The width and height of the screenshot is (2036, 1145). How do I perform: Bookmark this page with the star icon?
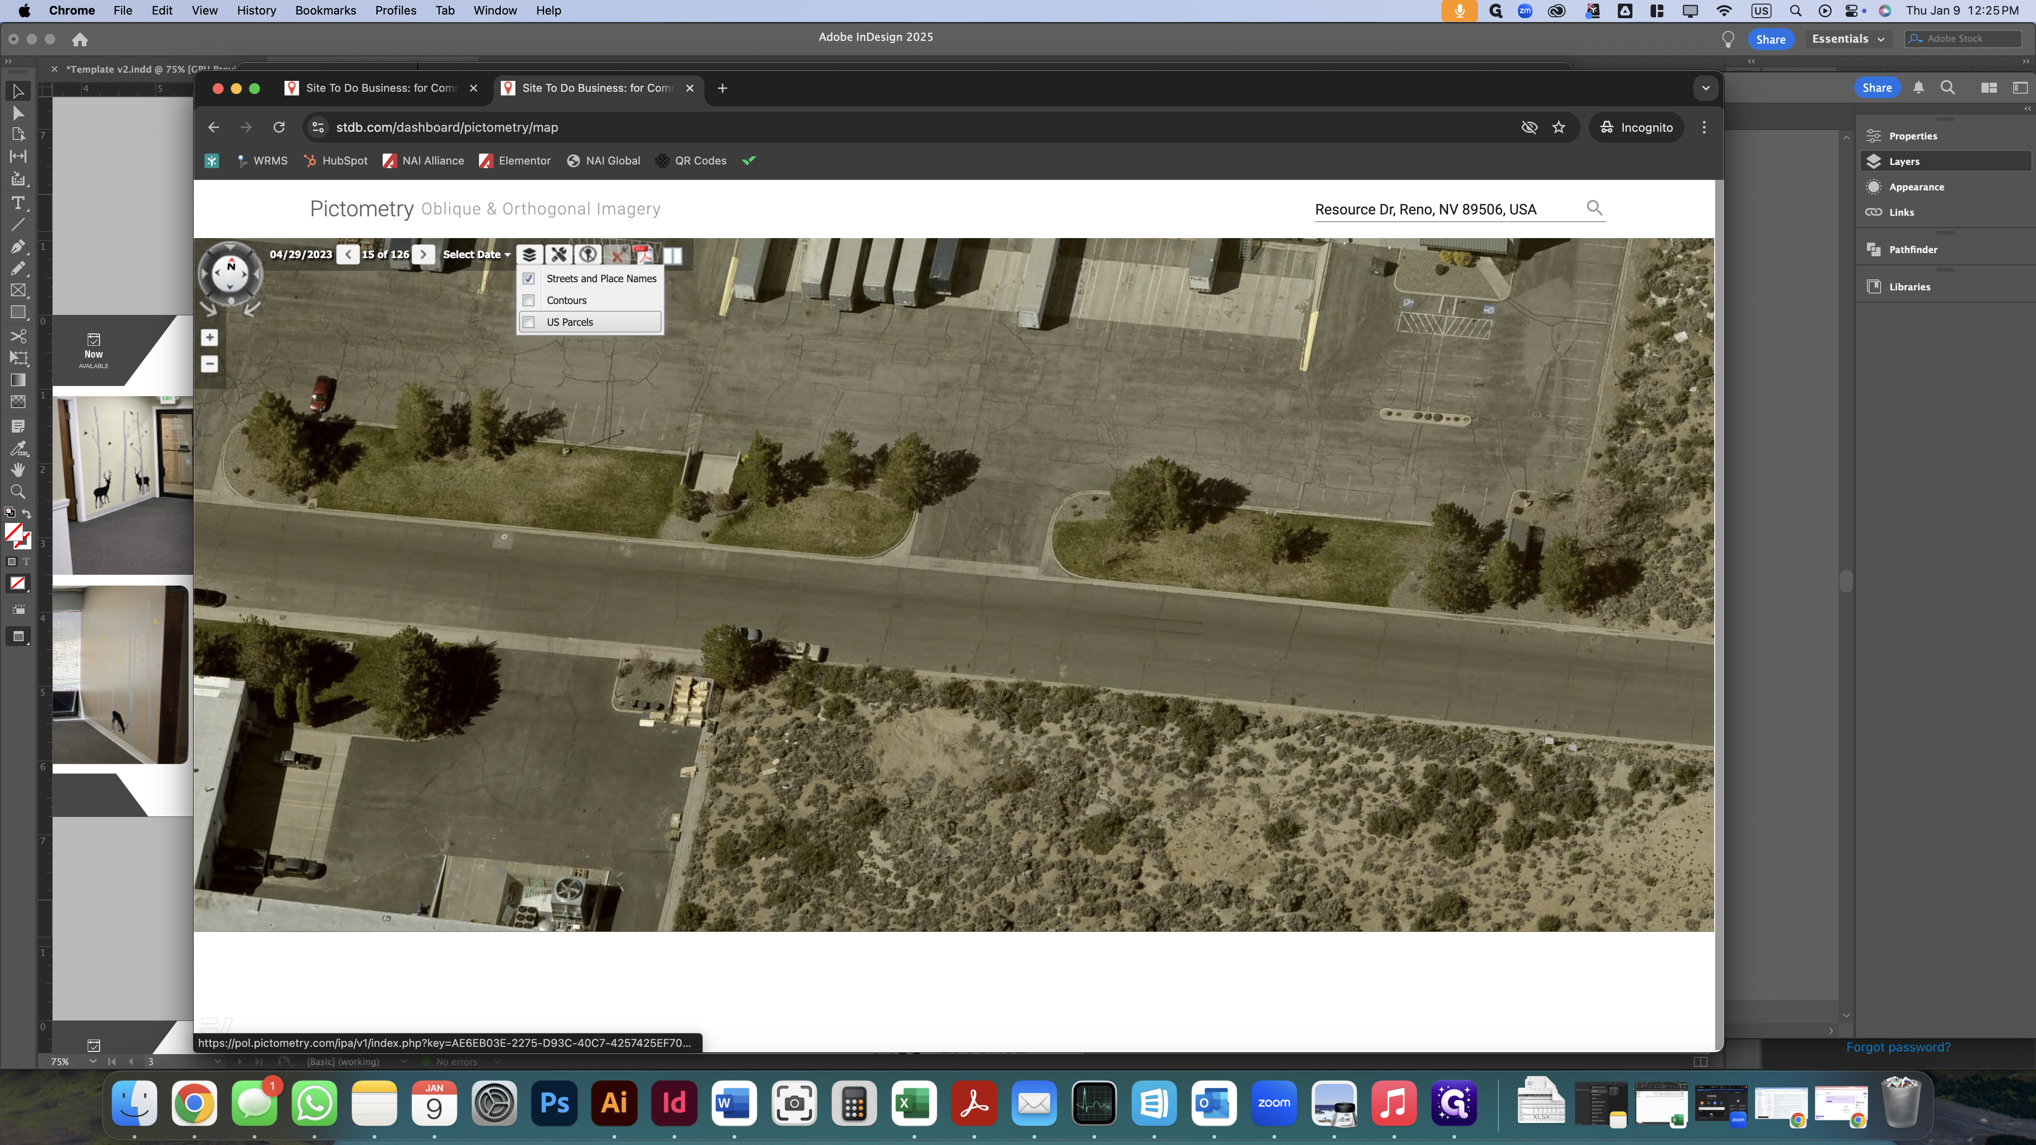coord(1559,127)
